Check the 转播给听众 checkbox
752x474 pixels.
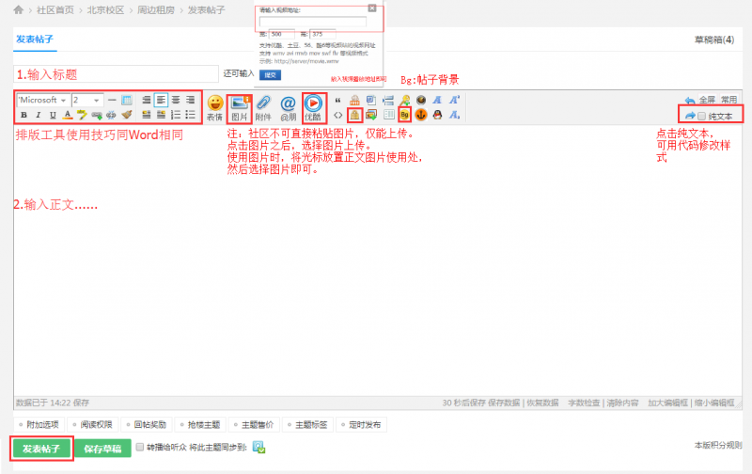140,448
